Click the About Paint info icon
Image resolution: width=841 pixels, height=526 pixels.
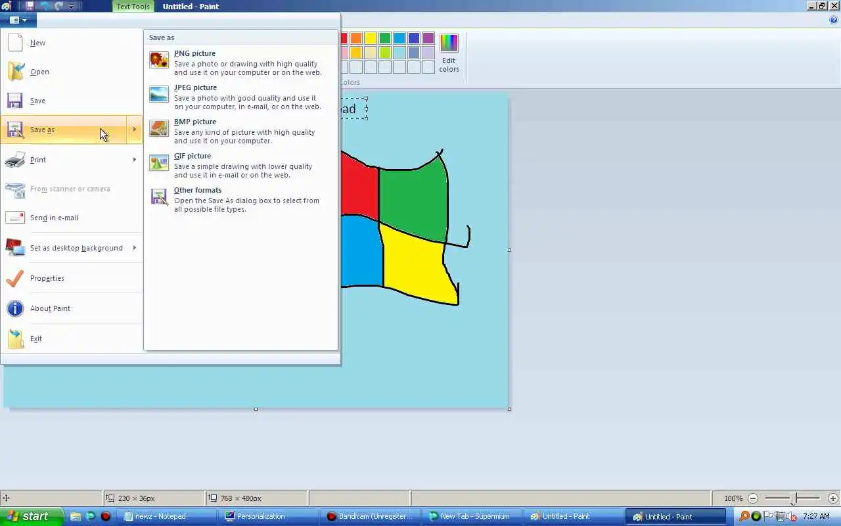pos(15,308)
